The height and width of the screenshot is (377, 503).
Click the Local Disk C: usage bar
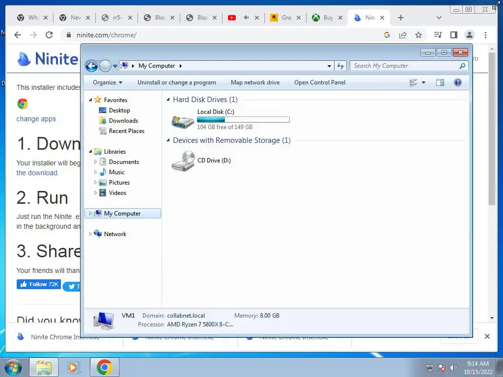243,120
